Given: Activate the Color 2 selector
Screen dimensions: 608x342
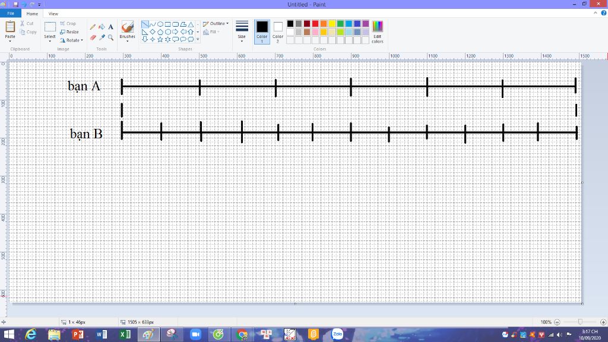Looking at the screenshot, I should (x=278, y=32).
